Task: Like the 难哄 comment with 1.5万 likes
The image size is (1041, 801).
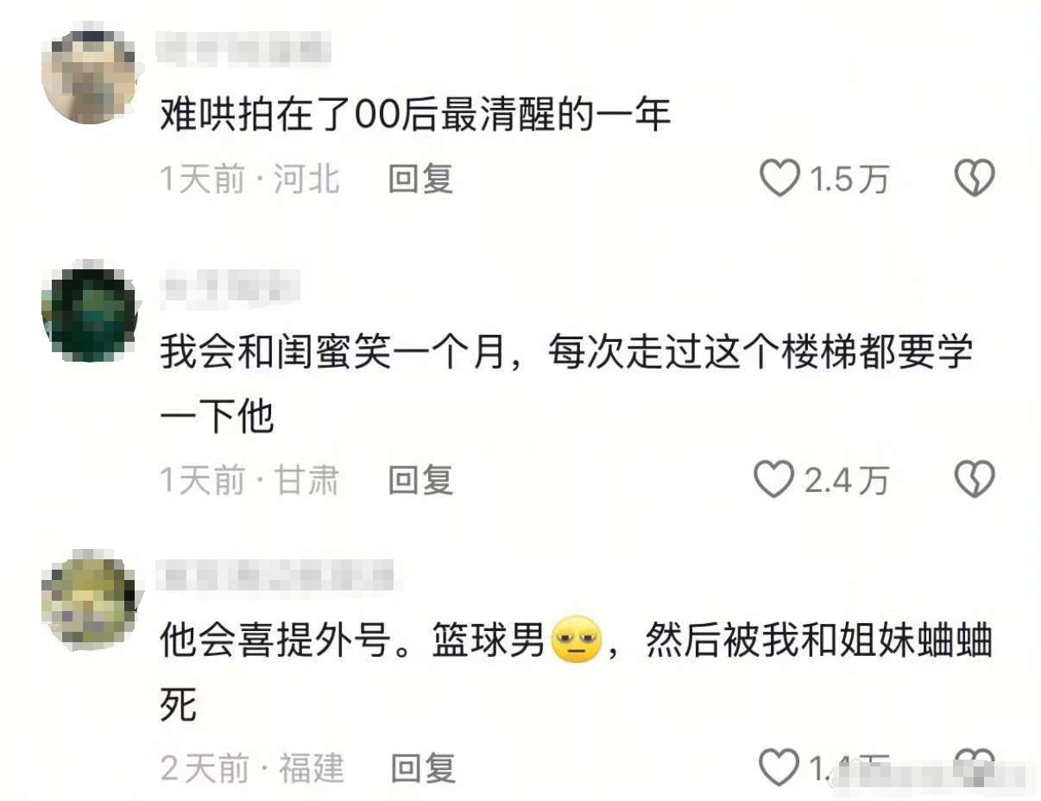Action: coord(779,179)
